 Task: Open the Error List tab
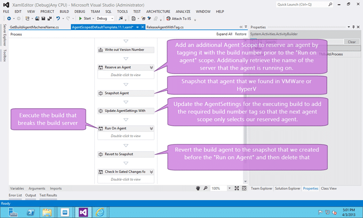coord(15,195)
